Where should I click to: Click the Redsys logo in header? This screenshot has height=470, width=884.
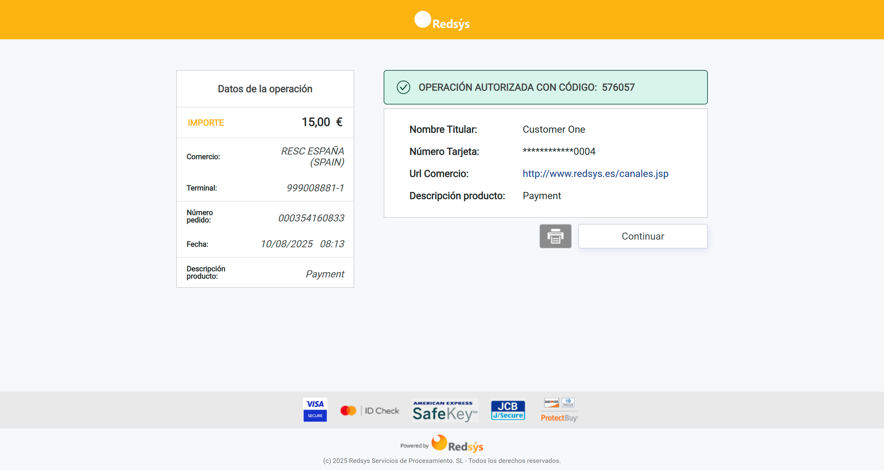[442, 21]
